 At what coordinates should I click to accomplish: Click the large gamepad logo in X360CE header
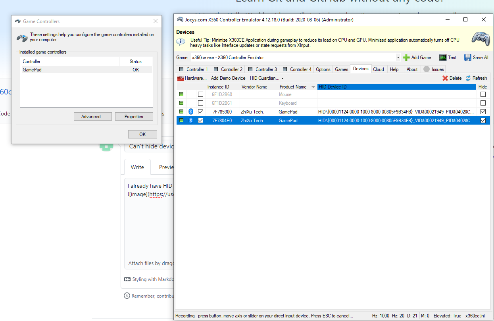(481, 38)
